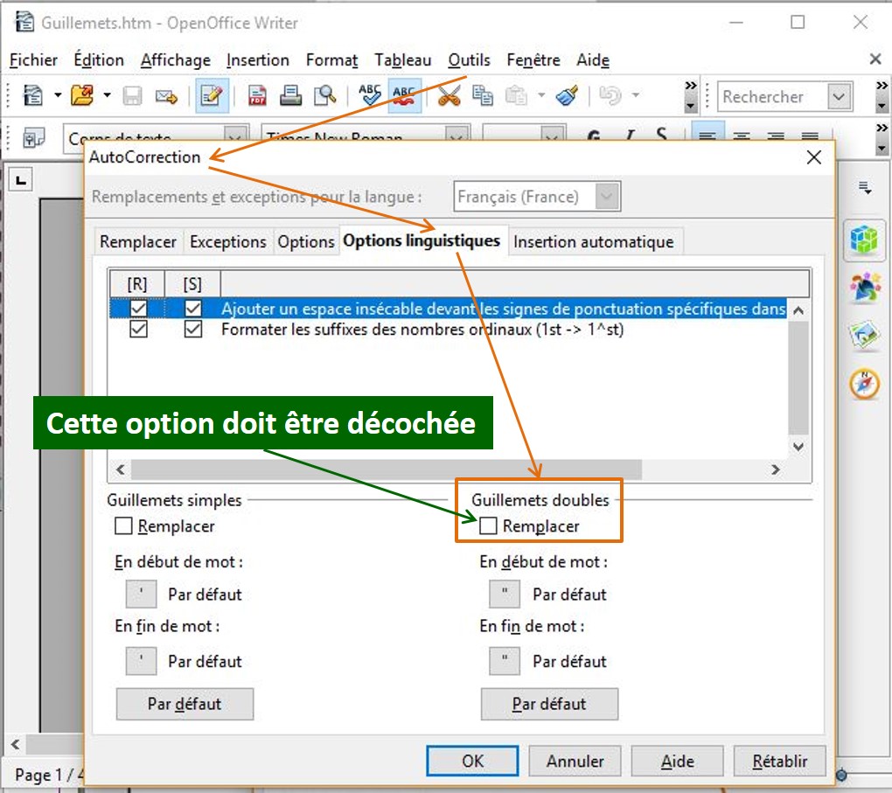Open the Outils menu
Image resolution: width=892 pixels, height=793 pixels.
(x=469, y=60)
